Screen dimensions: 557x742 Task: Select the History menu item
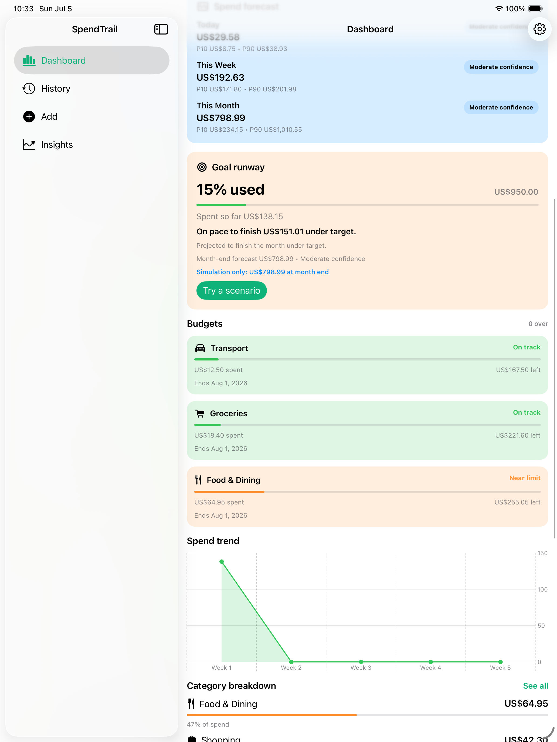coord(92,88)
